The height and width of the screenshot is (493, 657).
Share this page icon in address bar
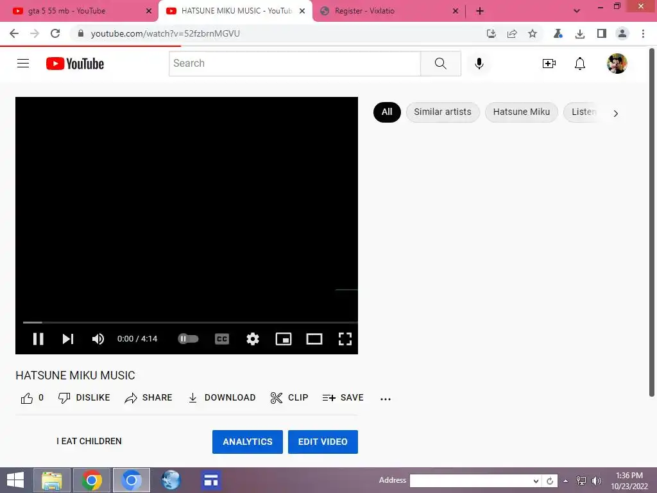pyautogui.click(x=511, y=33)
